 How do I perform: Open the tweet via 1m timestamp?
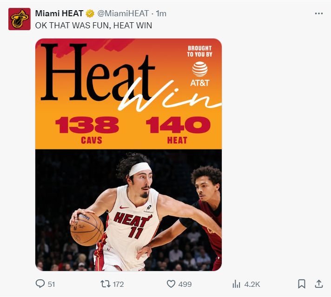coord(161,13)
